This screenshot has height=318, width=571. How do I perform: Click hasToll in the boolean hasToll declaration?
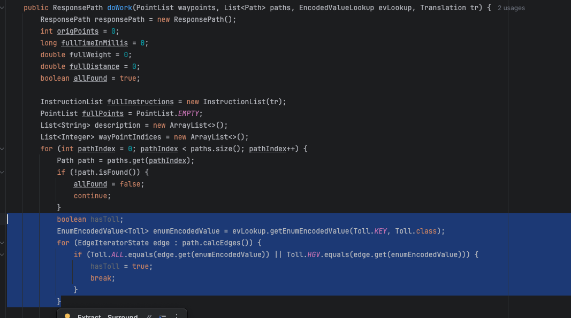coord(105,220)
